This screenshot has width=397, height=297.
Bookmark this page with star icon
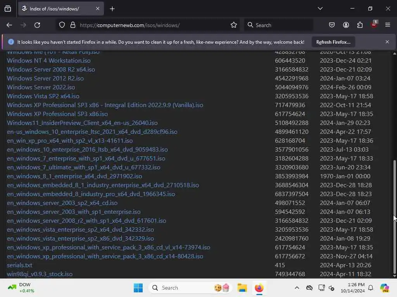tap(234, 25)
